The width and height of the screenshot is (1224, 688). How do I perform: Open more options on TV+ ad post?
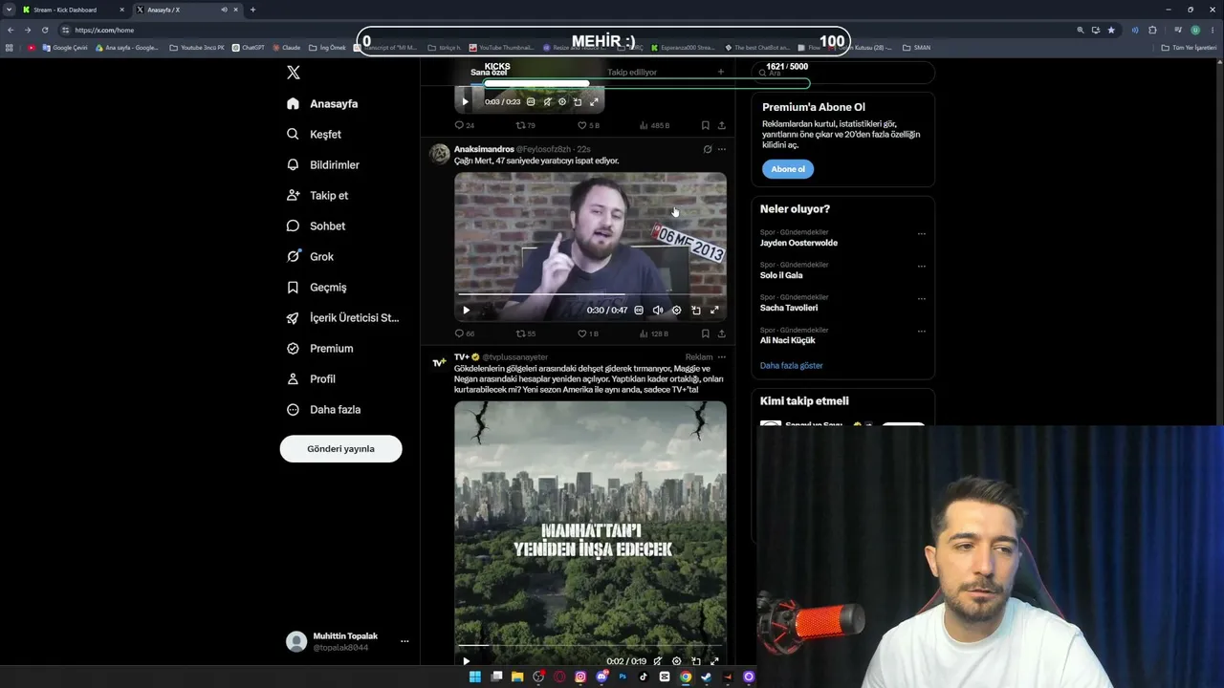[722, 356]
